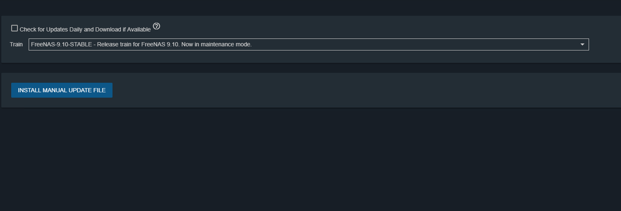
Task: Click the empty area of the update settings panel
Action: (x=374, y=27)
